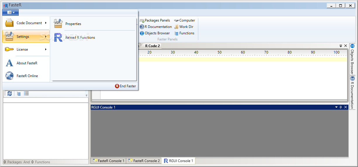Open FasteR Online
Screen dimensions: 358x167
click(x=26, y=76)
